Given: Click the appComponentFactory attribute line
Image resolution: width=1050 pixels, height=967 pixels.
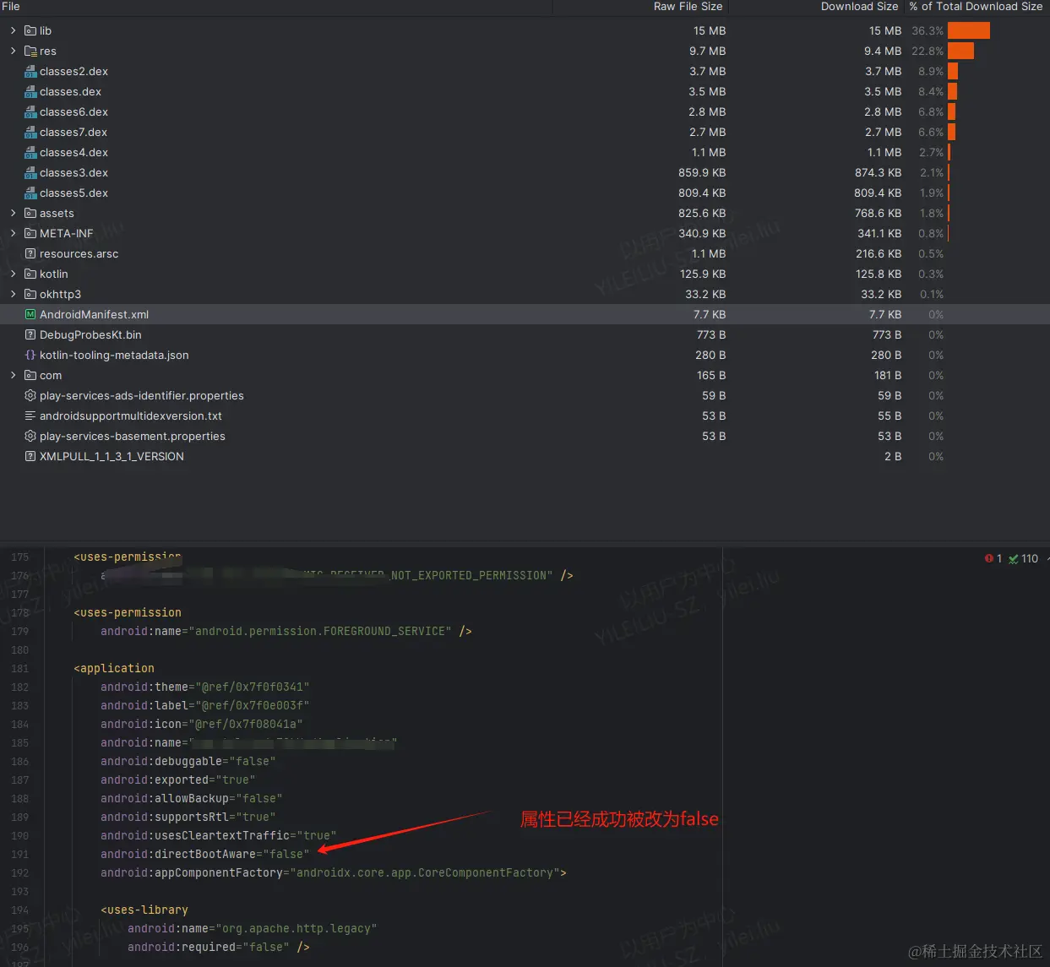Looking at the screenshot, I should pos(334,872).
